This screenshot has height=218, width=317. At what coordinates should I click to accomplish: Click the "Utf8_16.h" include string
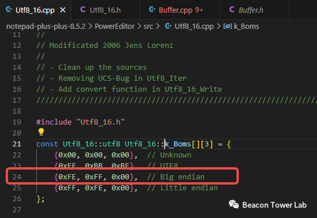pyautogui.click(x=101, y=122)
